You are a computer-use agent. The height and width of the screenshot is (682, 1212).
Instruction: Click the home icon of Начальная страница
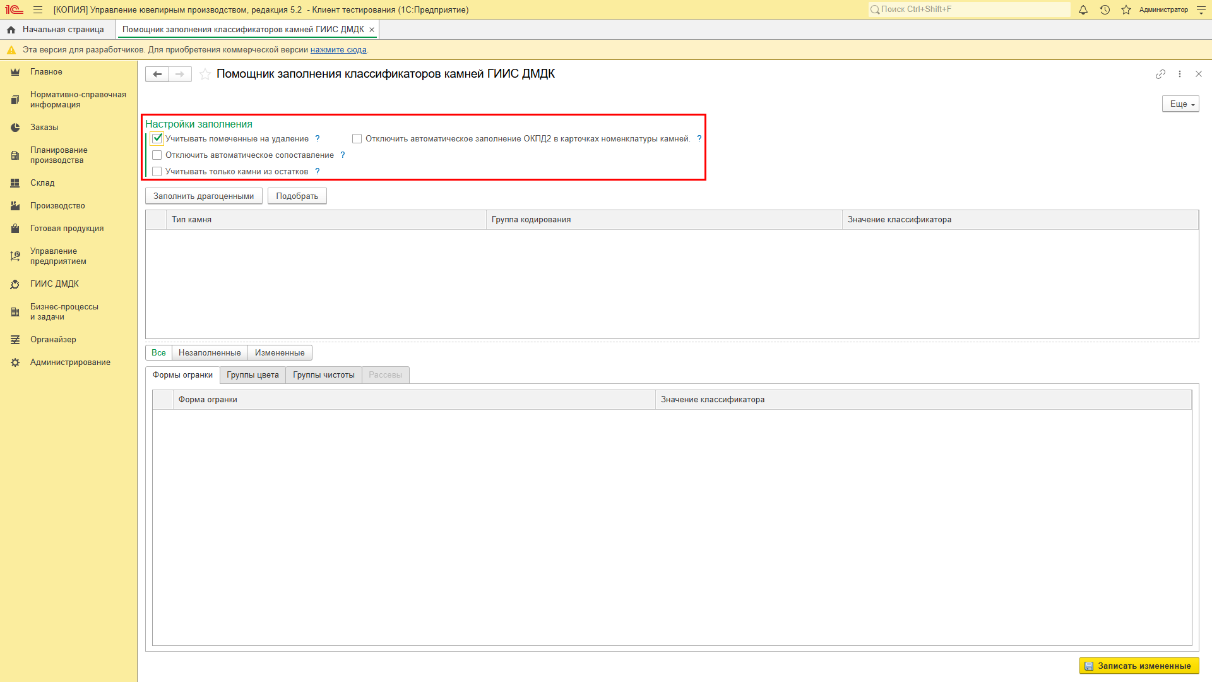click(11, 30)
